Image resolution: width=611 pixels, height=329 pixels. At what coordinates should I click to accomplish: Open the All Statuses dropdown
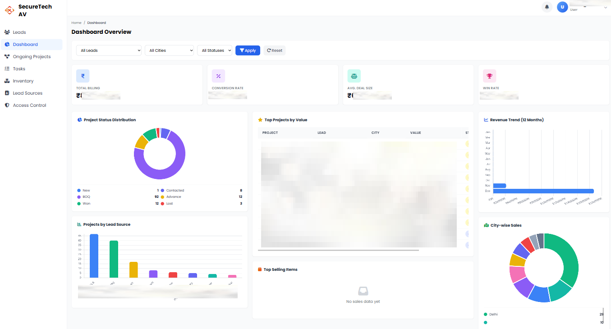[x=215, y=50]
